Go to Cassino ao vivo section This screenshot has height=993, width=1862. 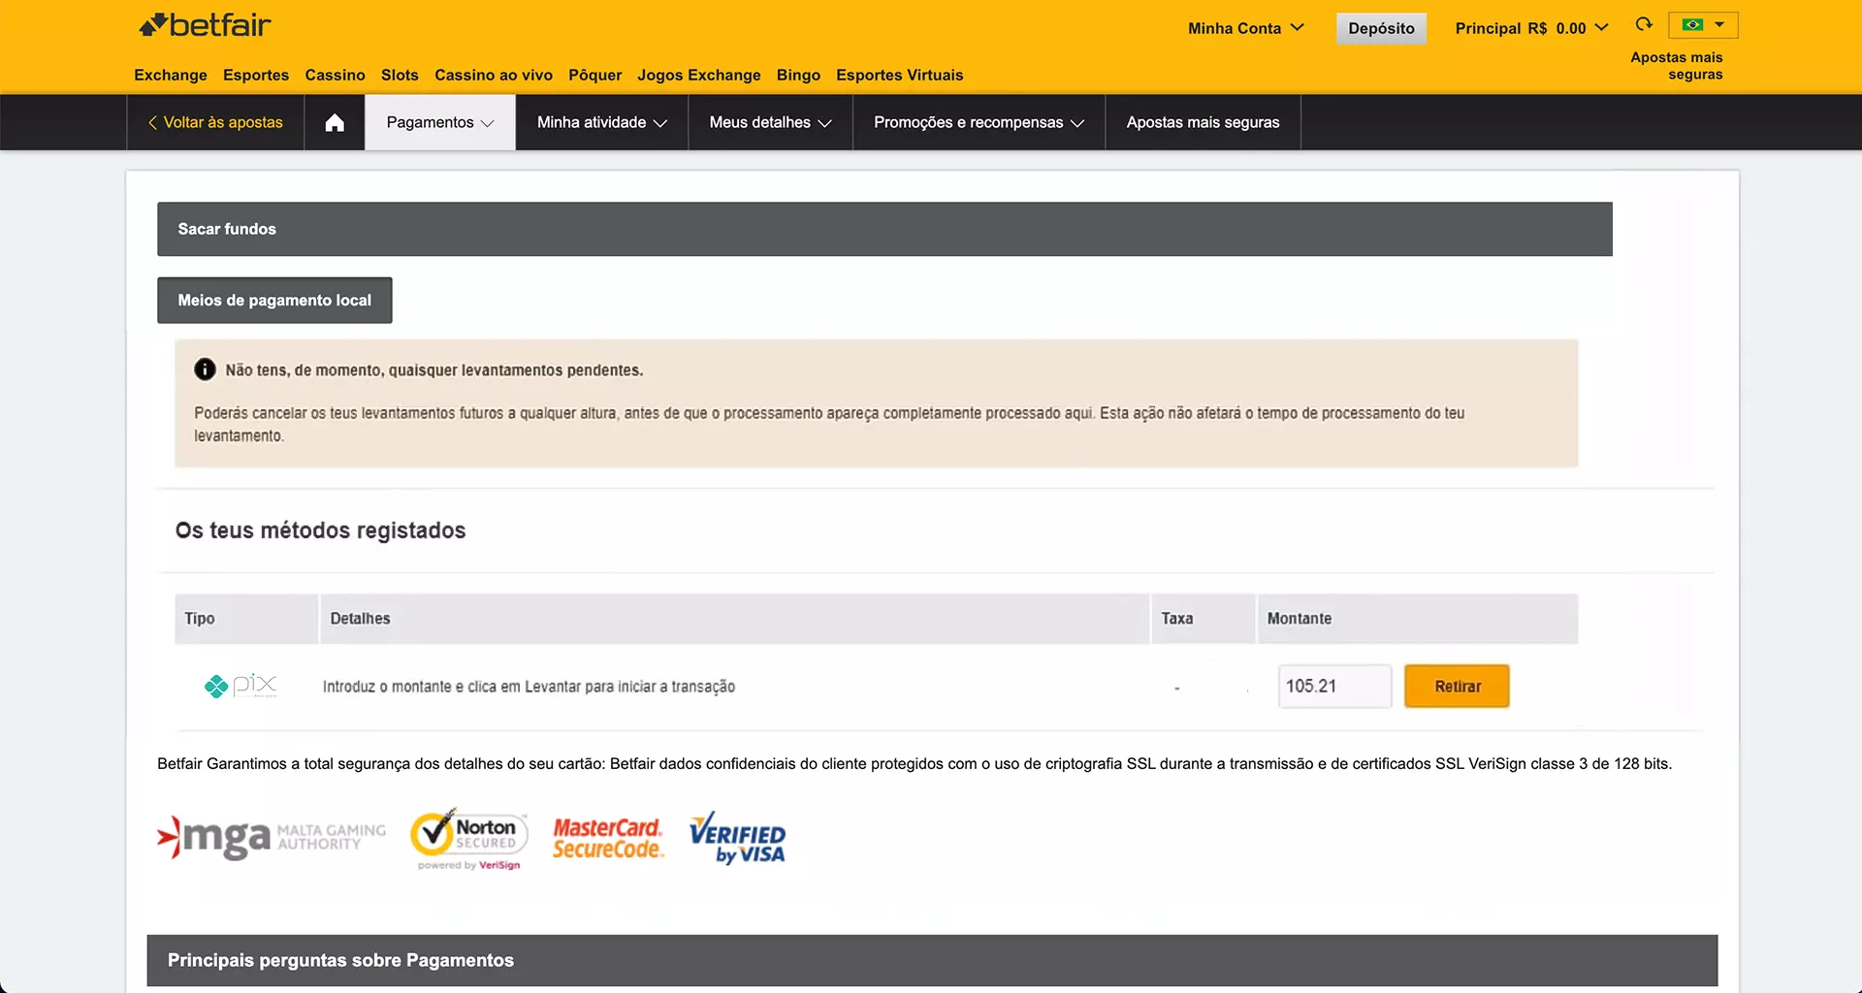(494, 75)
